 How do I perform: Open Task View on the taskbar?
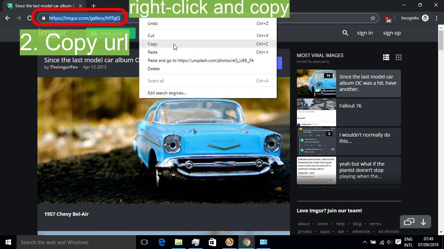click(144, 242)
